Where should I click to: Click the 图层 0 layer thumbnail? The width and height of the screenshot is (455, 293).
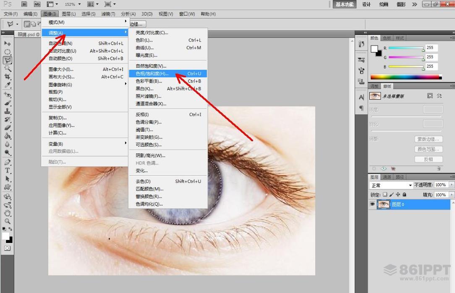(383, 204)
